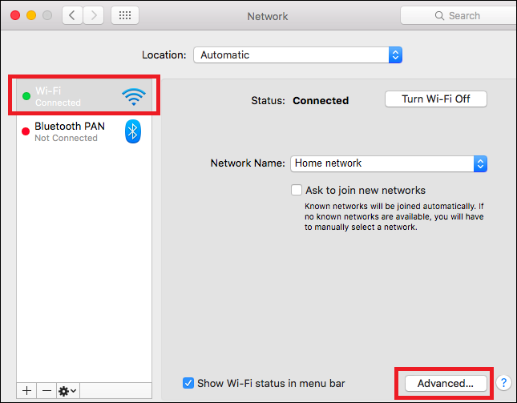Viewport: 517px width, 403px height.
Task: Click the Bluetooth icon in sidebar
Action: point(133,131)
